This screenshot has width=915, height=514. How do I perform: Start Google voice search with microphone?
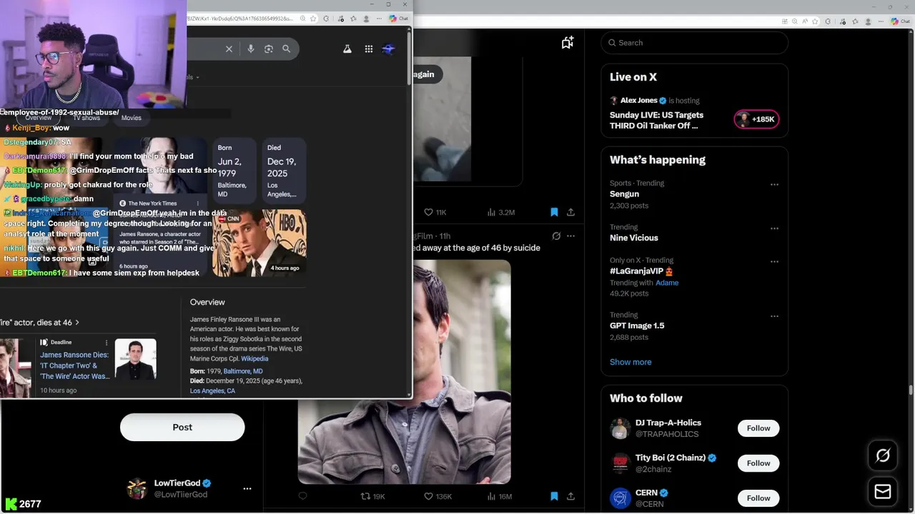click(x=251, y=49)
